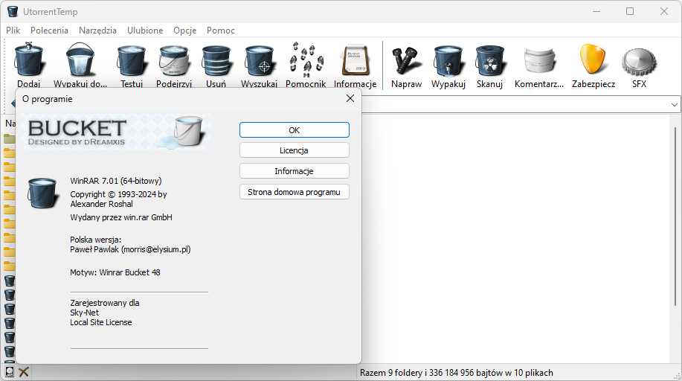Select the Wypakuj do... toolbar icon
This screenshot has height=381, width=682.
(x=80, y=60)
